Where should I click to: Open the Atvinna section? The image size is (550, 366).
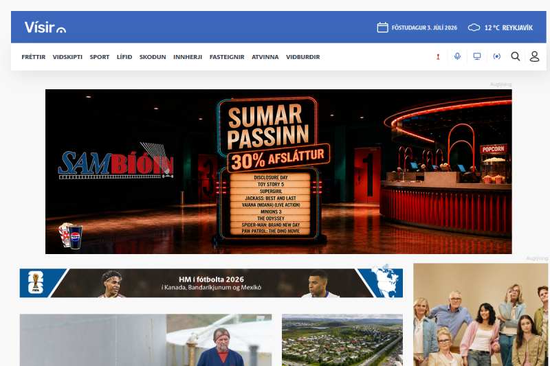(x=265, y=57)
